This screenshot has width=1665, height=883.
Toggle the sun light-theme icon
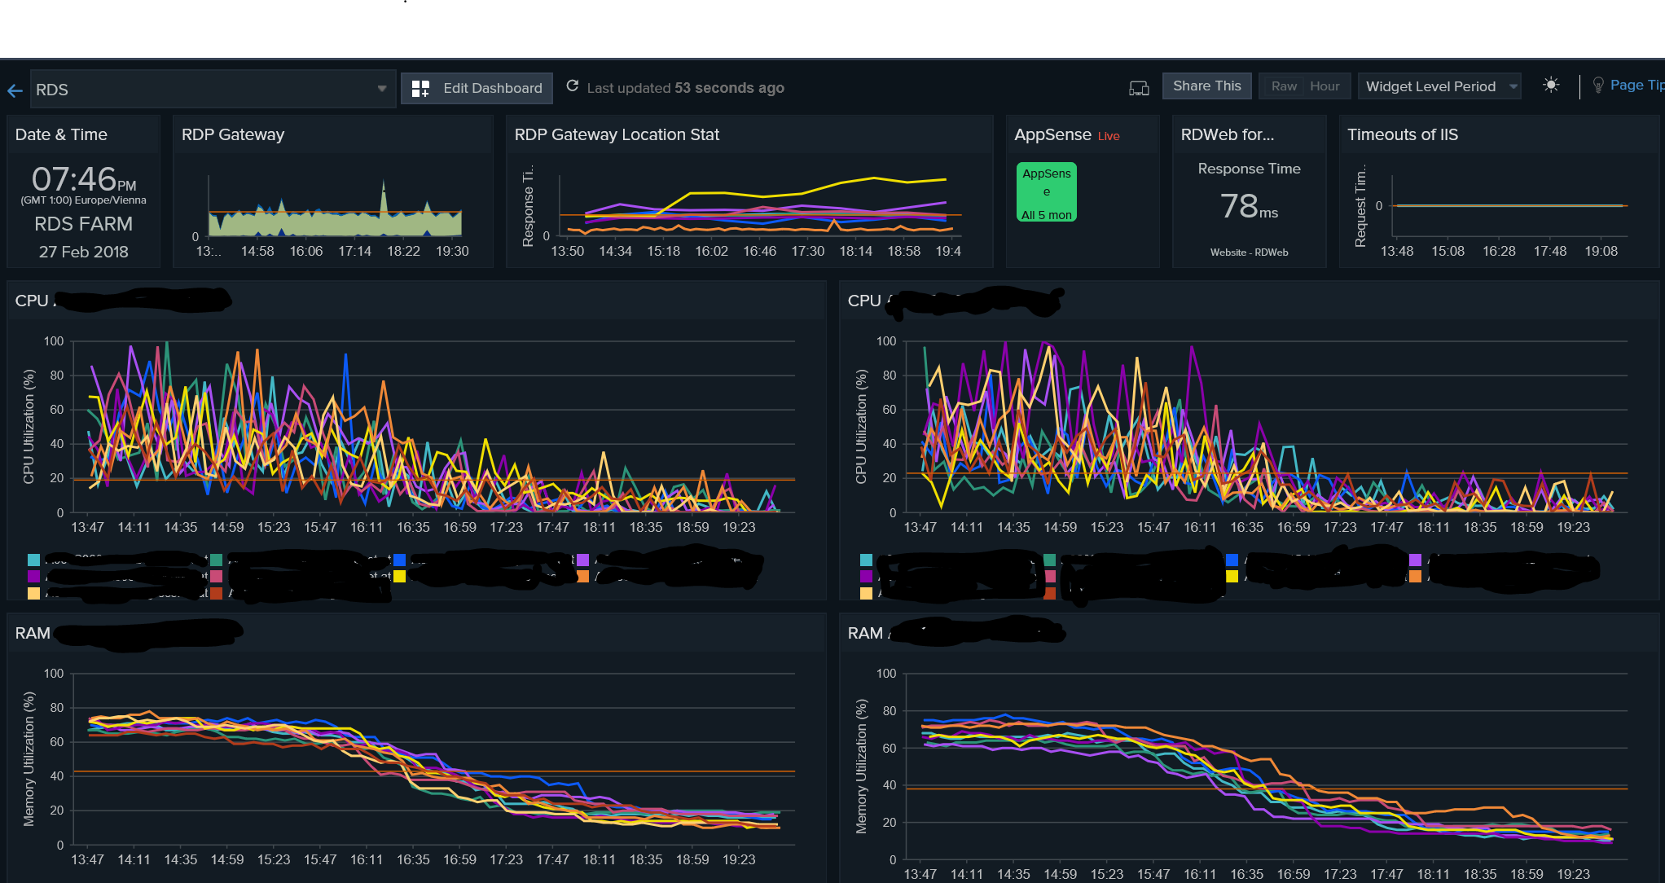point(1551,86)
